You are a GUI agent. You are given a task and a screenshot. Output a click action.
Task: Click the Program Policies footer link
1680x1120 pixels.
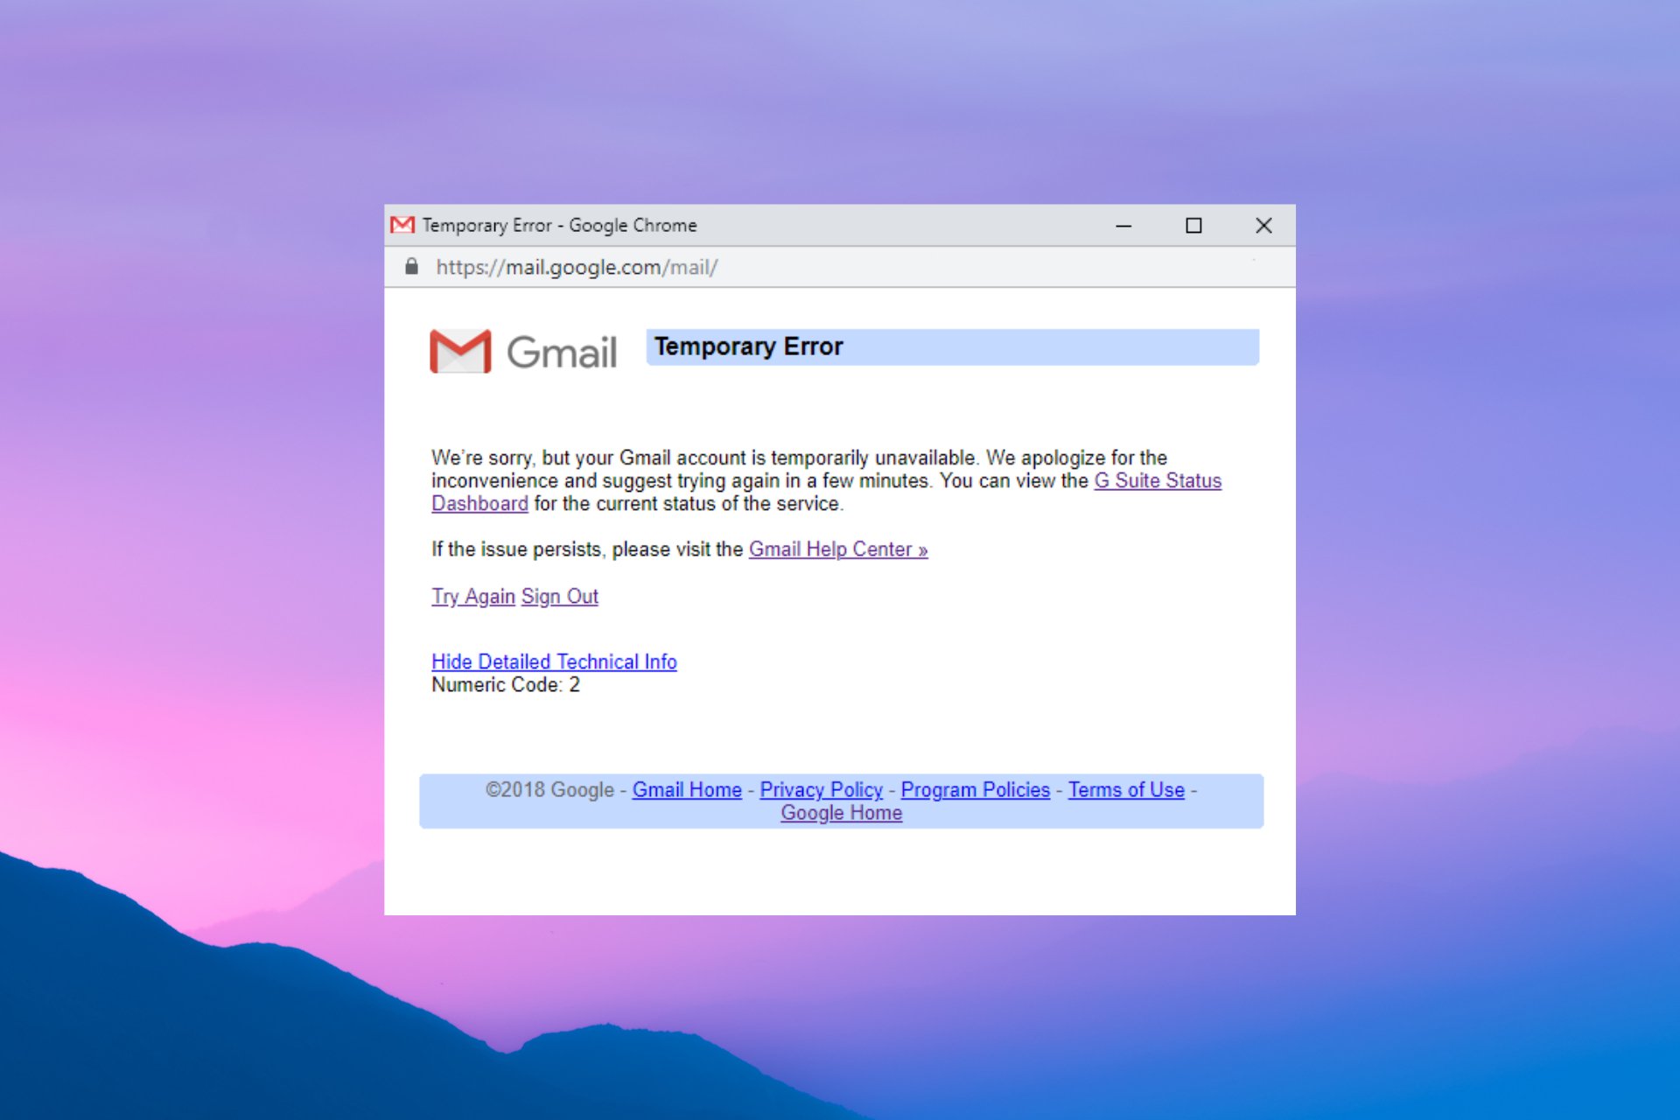click(x=974, y=788)
